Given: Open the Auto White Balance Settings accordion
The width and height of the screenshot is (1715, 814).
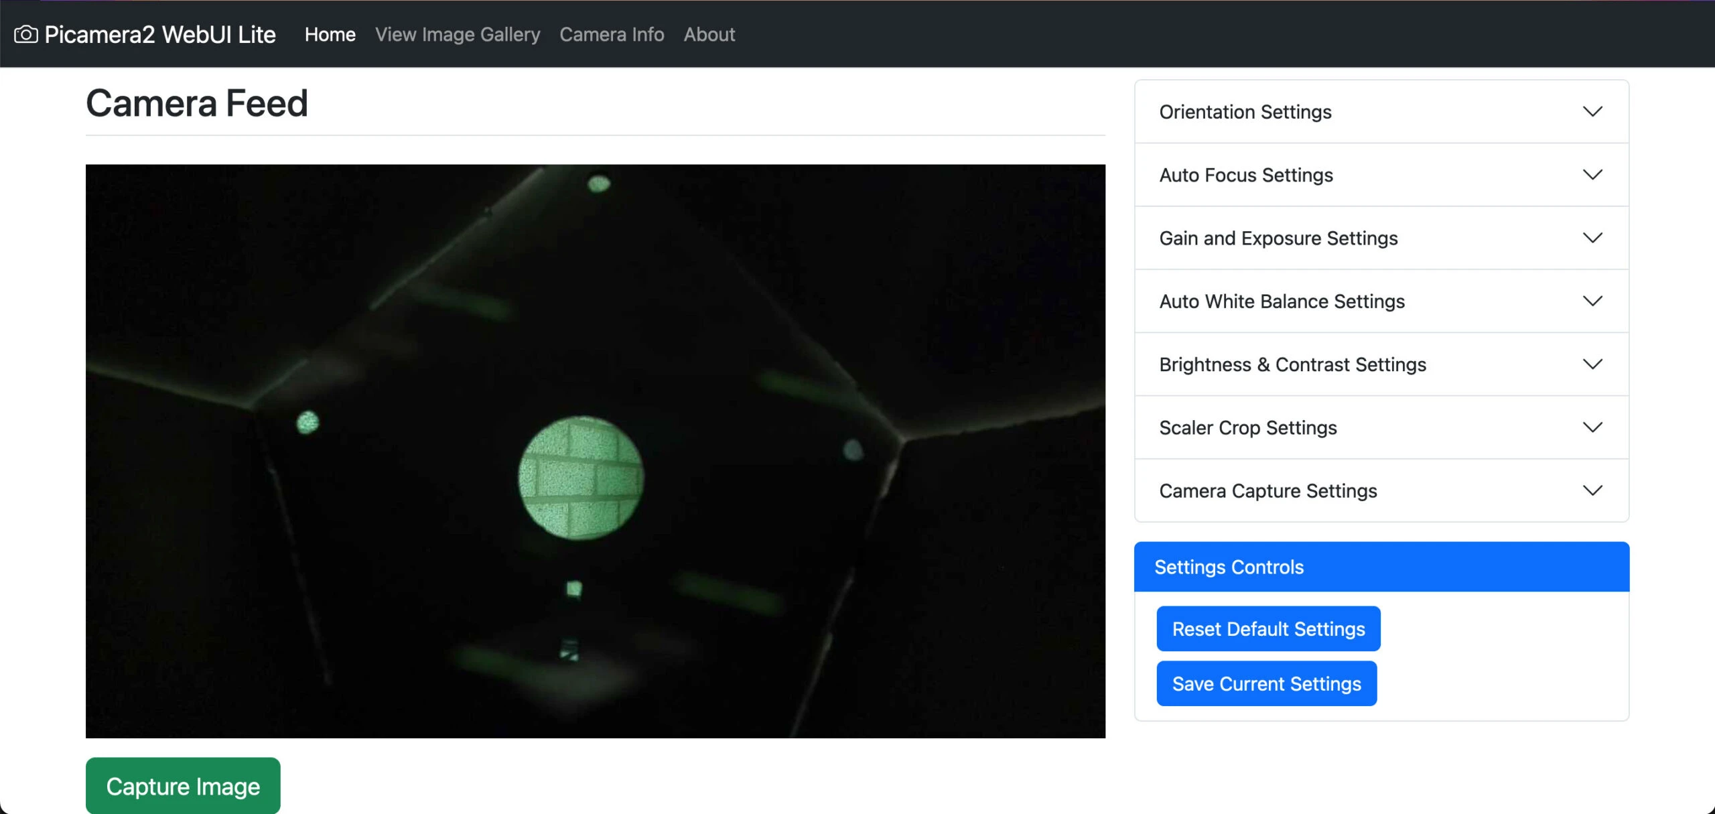Looking at the screenshot, I should coord(1282,301).
